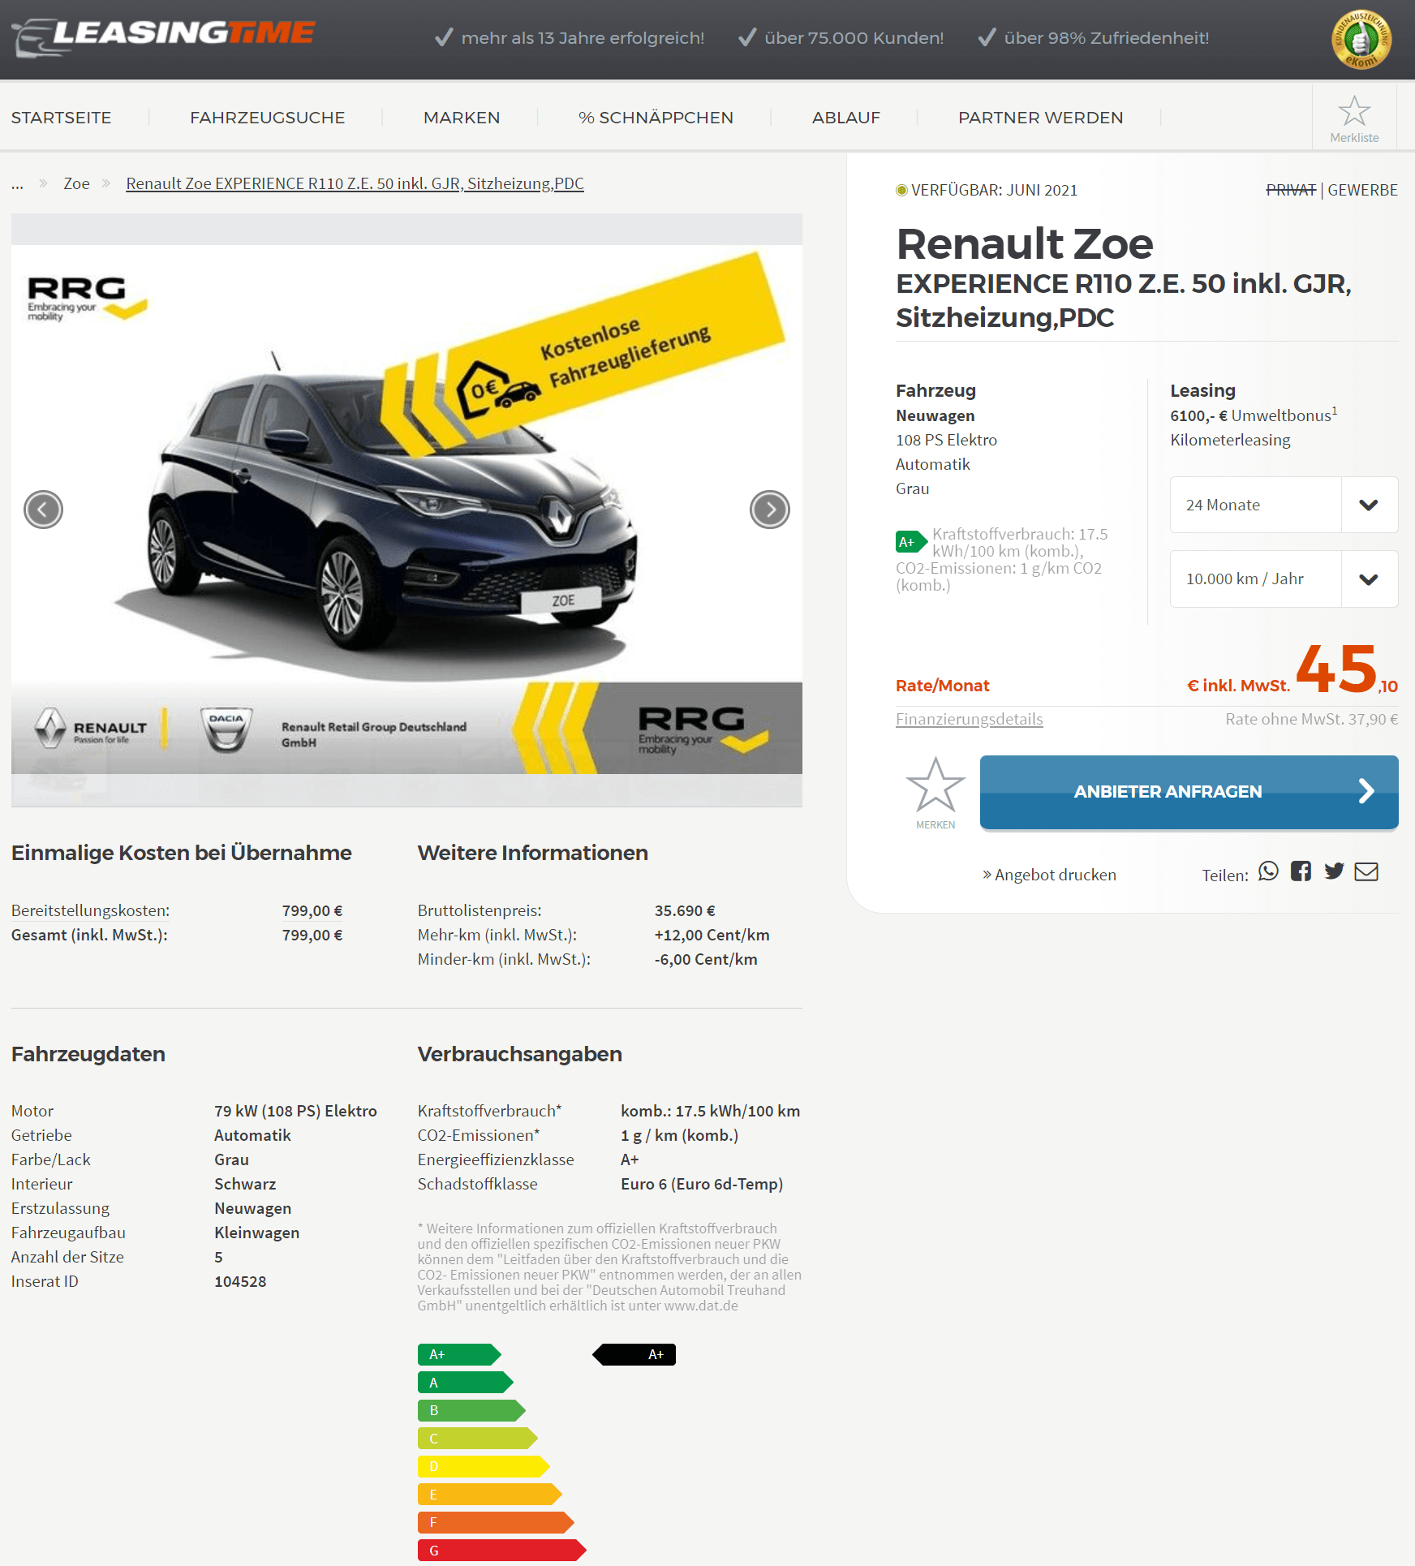
Task: Click the A+ efficiency badge beside Kraftstoffverbrauch
Action: pos(911,542)
